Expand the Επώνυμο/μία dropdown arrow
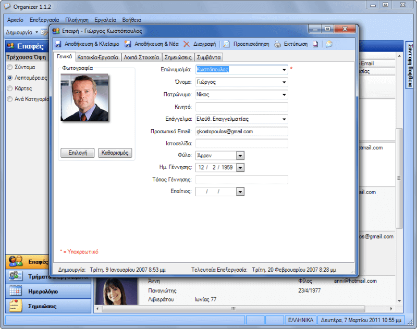This screenshot has width=417, height=329. (284, 69)
